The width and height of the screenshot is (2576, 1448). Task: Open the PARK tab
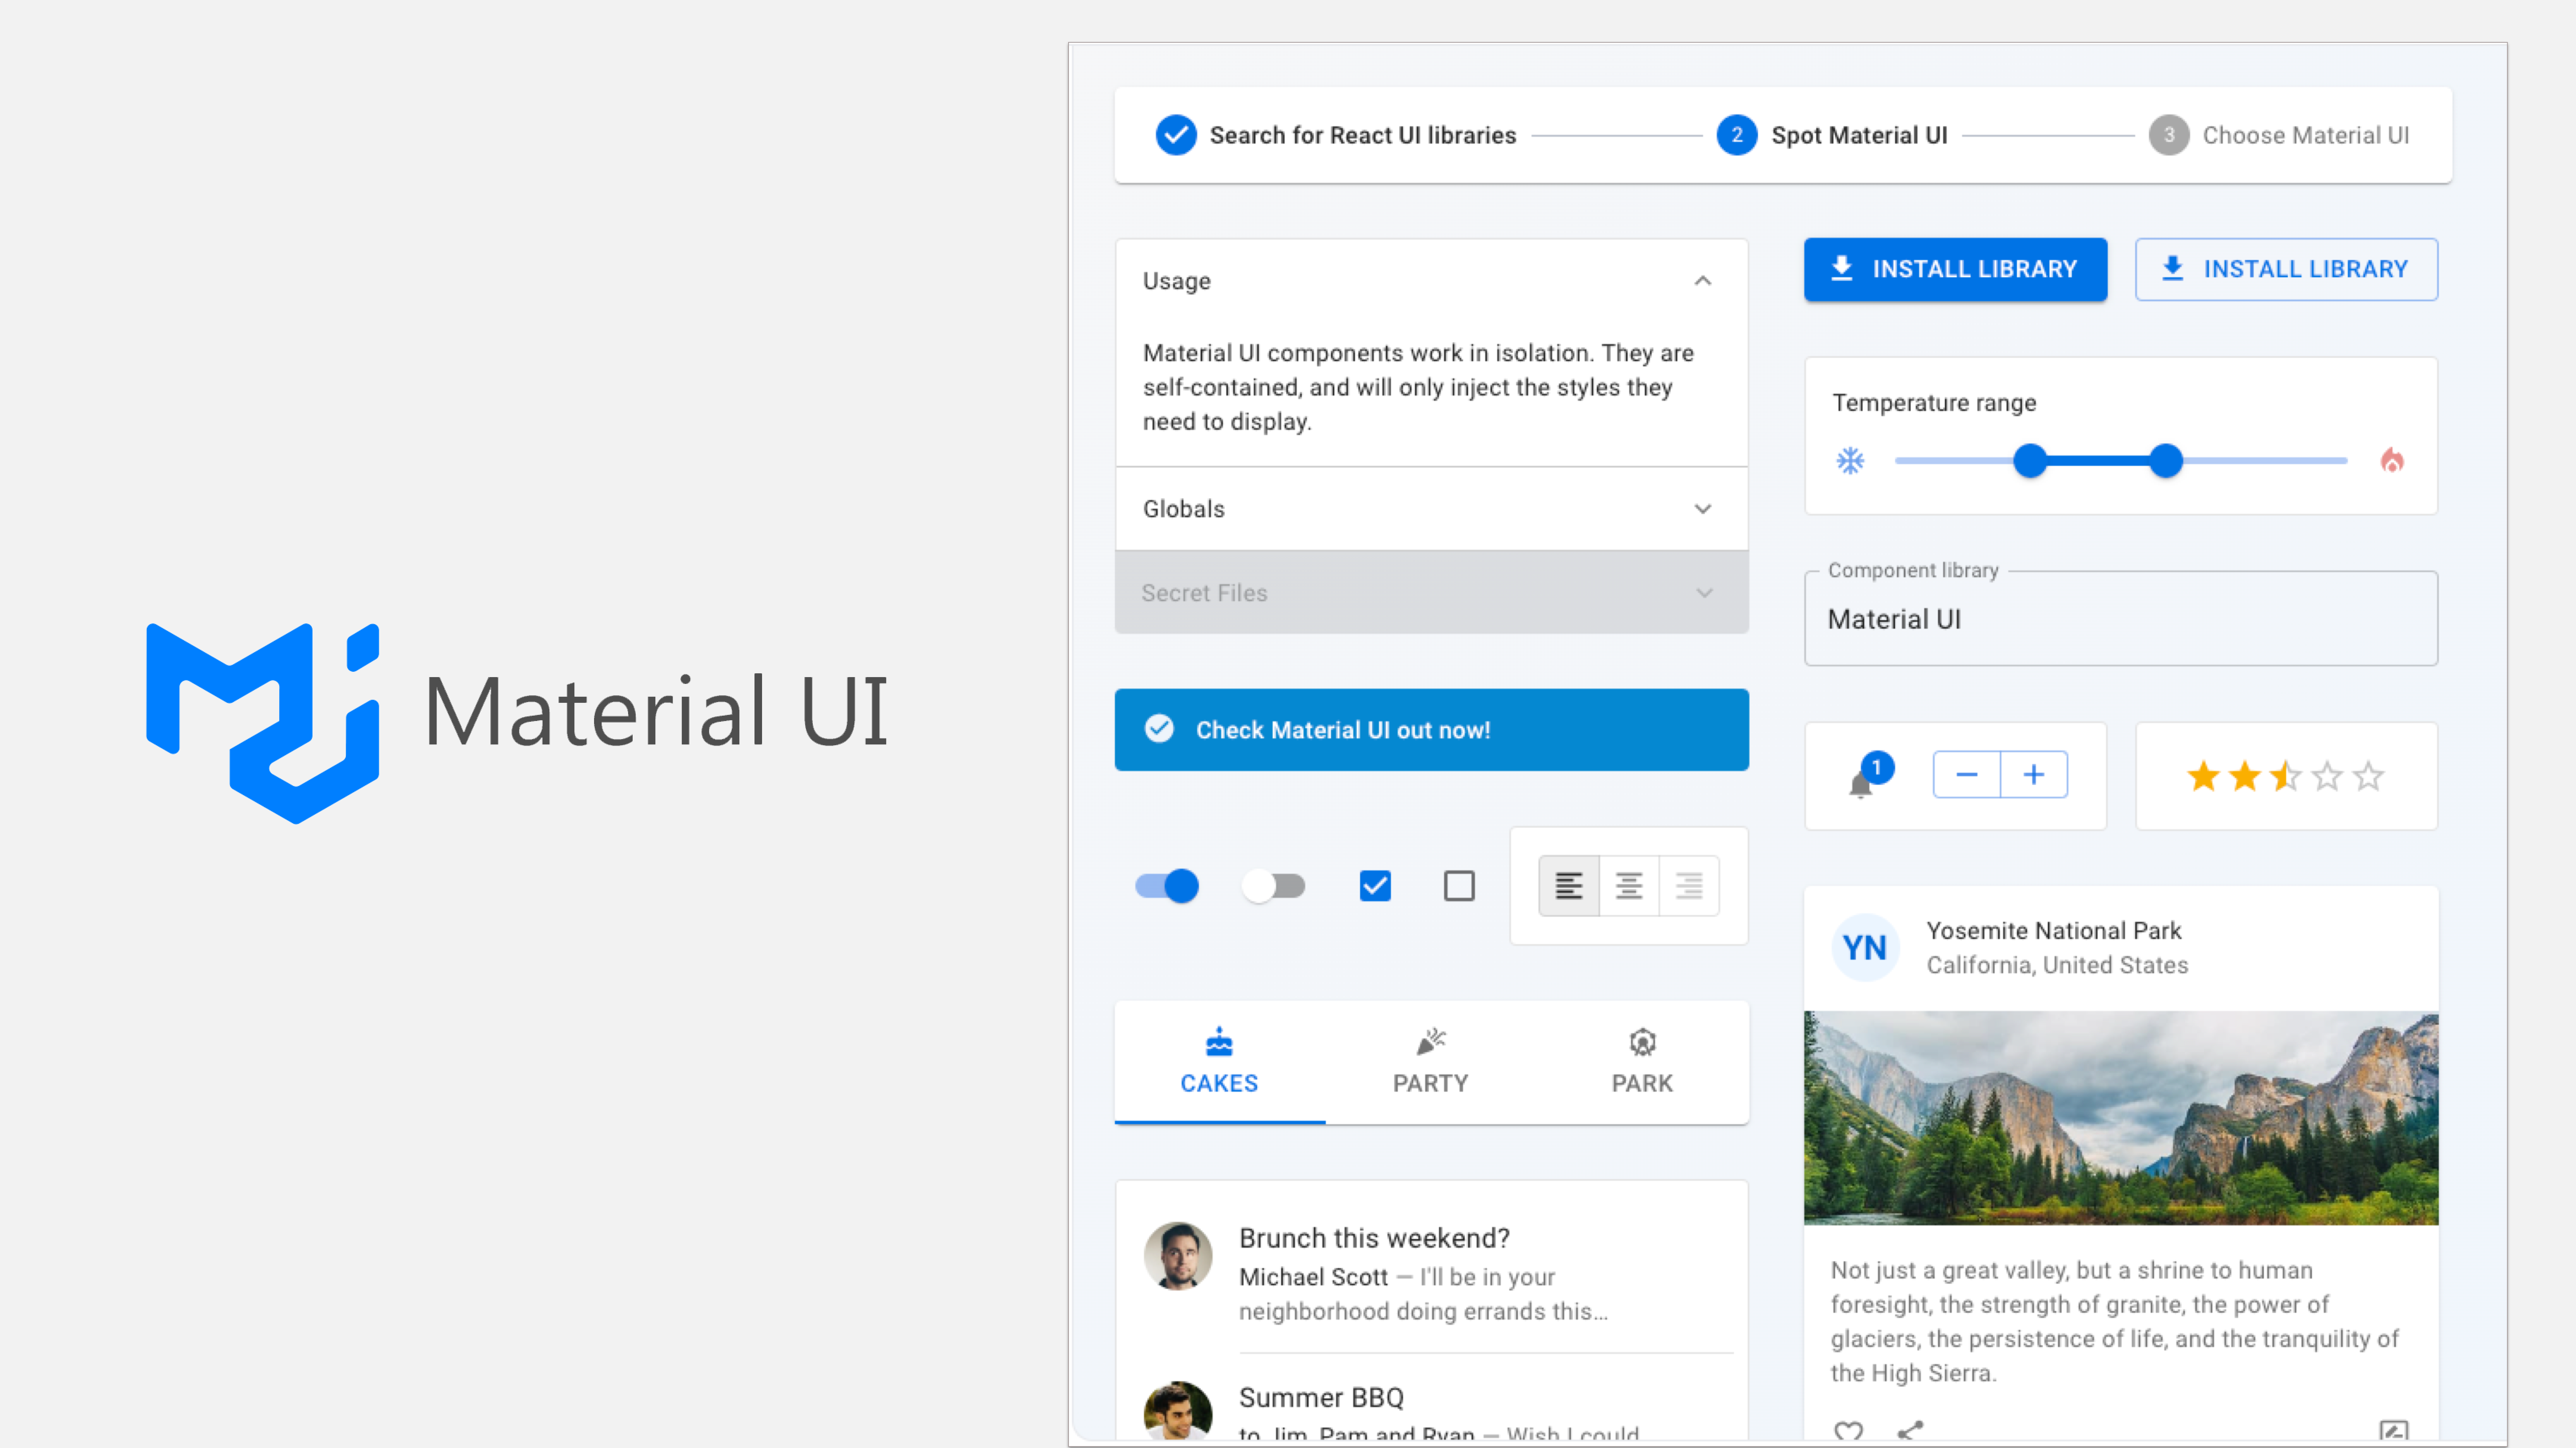tap(1641, 1062)
